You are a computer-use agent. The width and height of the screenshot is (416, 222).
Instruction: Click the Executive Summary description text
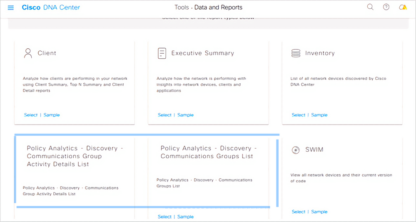point(202,85)
